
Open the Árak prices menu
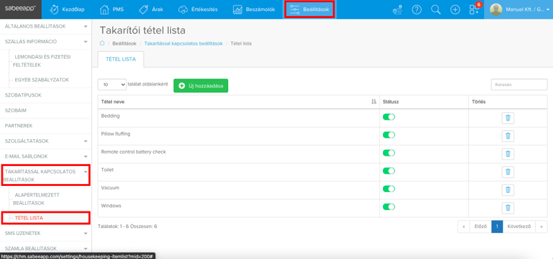[x=151, y=10]
